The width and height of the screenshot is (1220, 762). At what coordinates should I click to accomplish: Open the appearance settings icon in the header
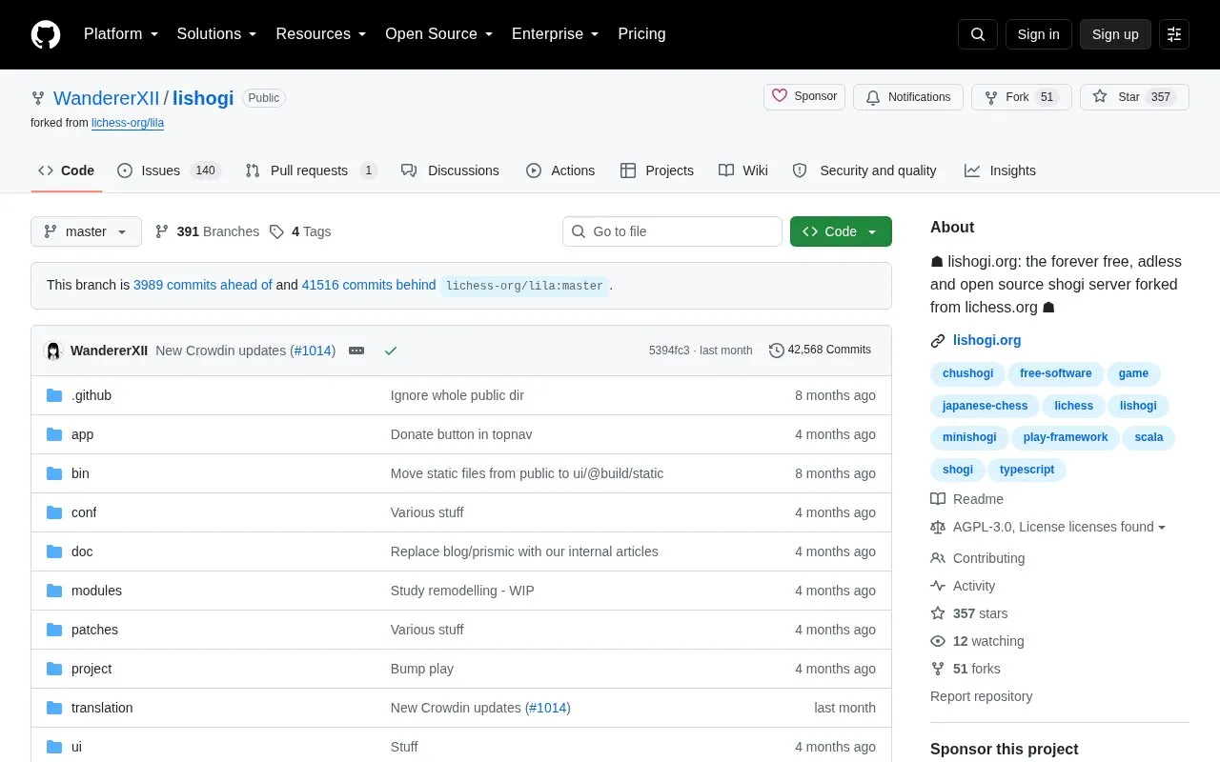click(1174, 34)
